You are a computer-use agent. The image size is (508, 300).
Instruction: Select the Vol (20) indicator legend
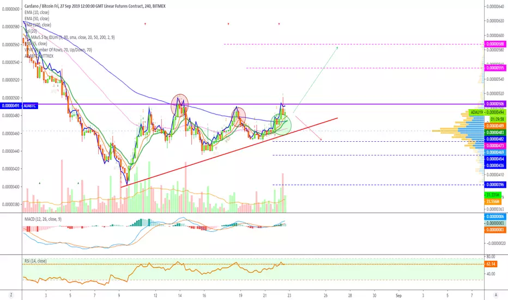31,31
